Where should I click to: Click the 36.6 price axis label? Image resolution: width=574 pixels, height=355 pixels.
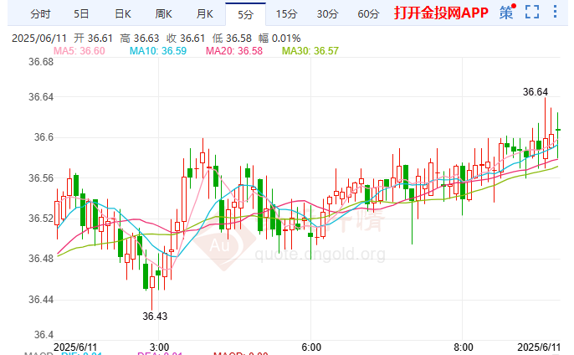point(44,137)
